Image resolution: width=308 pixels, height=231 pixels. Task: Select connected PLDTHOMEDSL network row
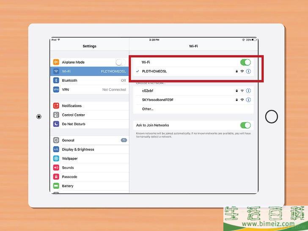193,71
